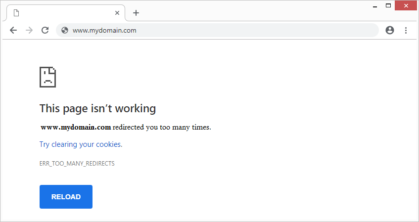Screen dimensions: 419x222
Task: Open the user profile avatar icon
Action: click(x=389, y=30)
